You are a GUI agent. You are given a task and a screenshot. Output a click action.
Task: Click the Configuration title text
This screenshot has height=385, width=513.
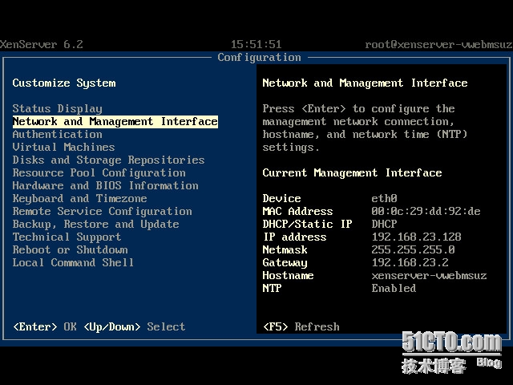point(260,57)
